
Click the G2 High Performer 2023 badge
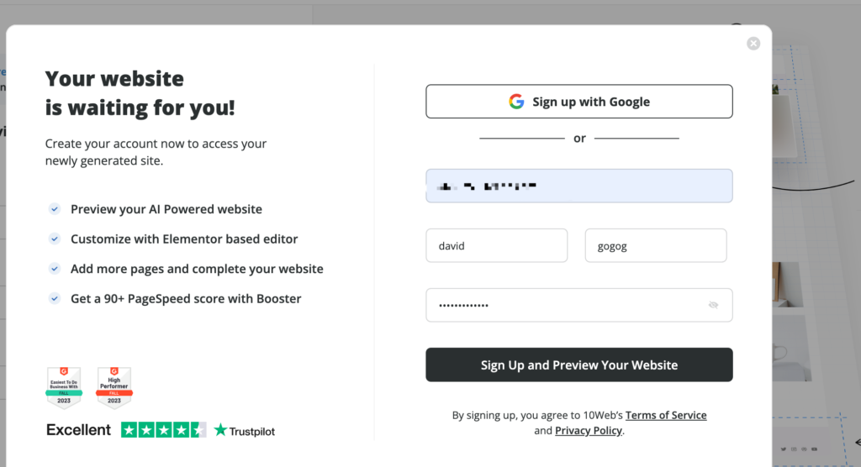tap(114, 387)
